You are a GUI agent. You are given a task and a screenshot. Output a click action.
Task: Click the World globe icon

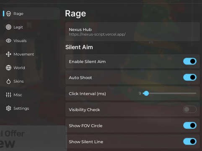point(8,68)
